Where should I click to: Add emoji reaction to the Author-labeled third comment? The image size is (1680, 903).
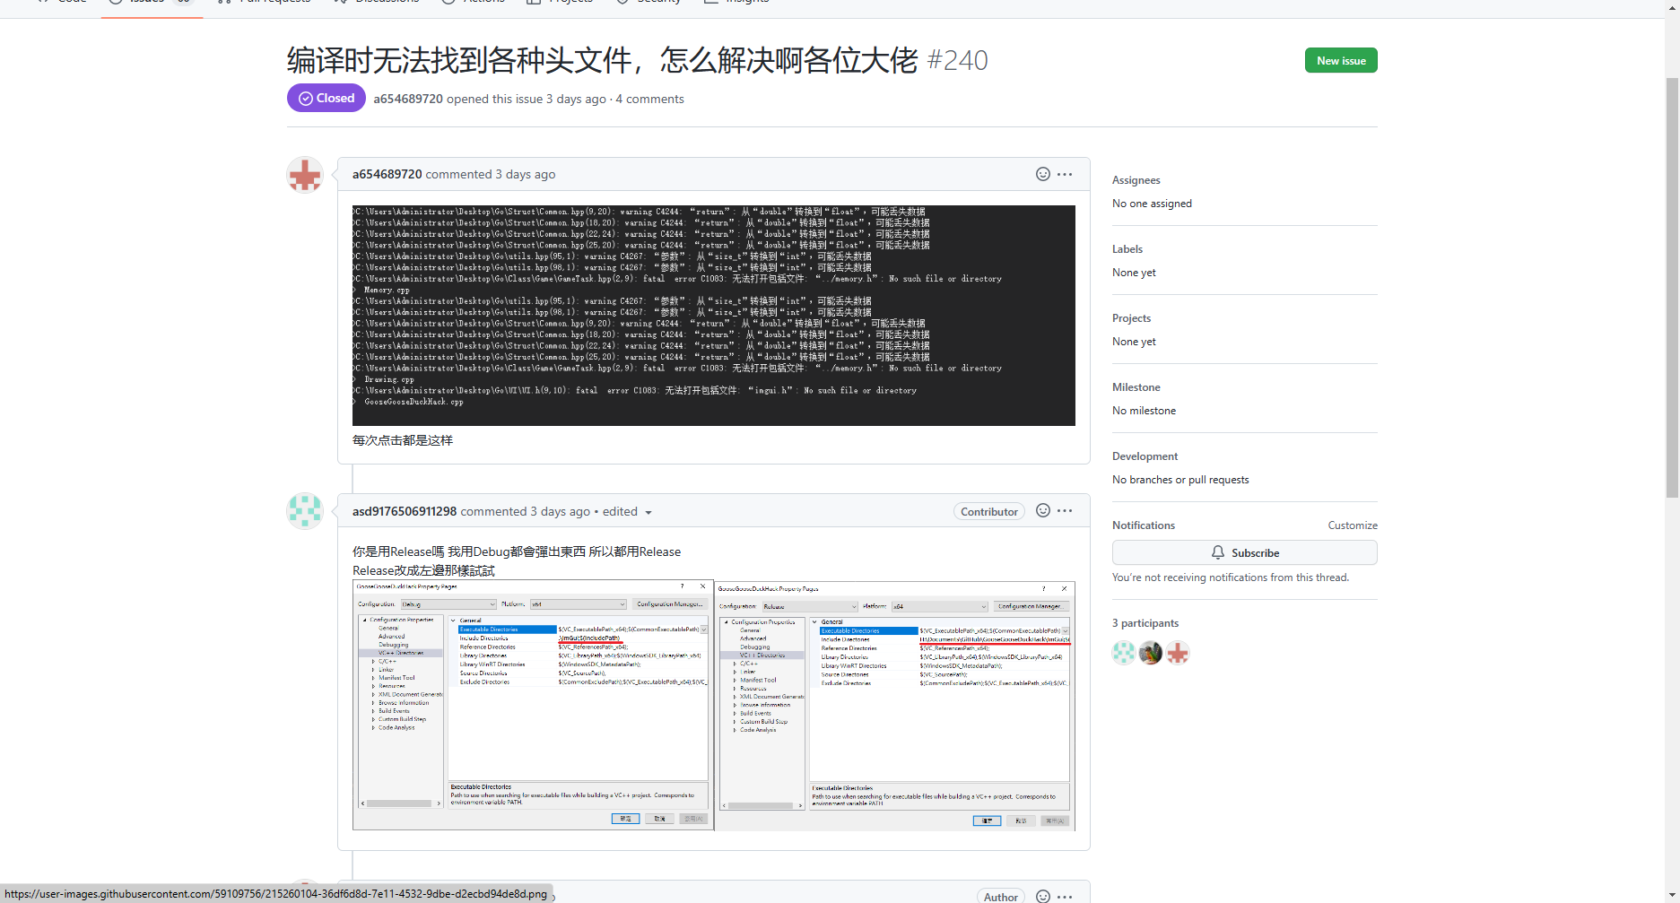[1043, 897]
